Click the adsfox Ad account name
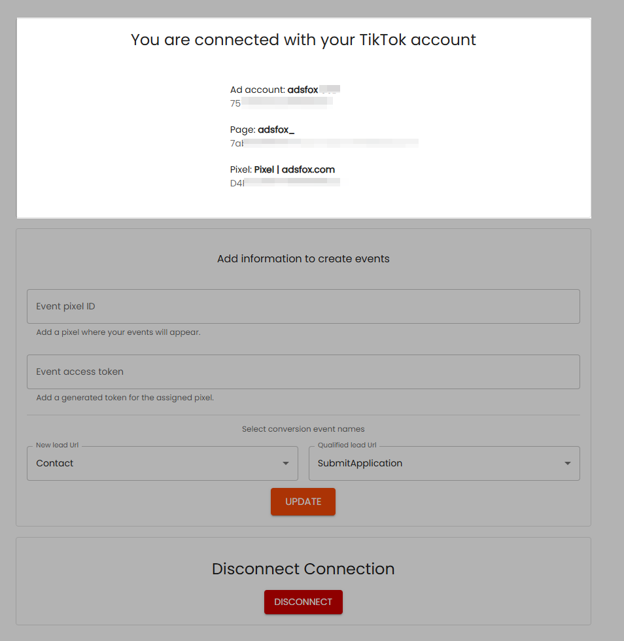The height and width of the screenshot is (641, 624). tap(303, 90)
